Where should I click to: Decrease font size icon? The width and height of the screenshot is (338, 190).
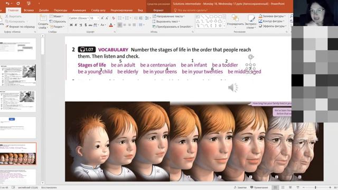click(x=107, y=18)
